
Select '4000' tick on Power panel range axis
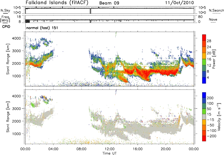click(x=16, y=38)
